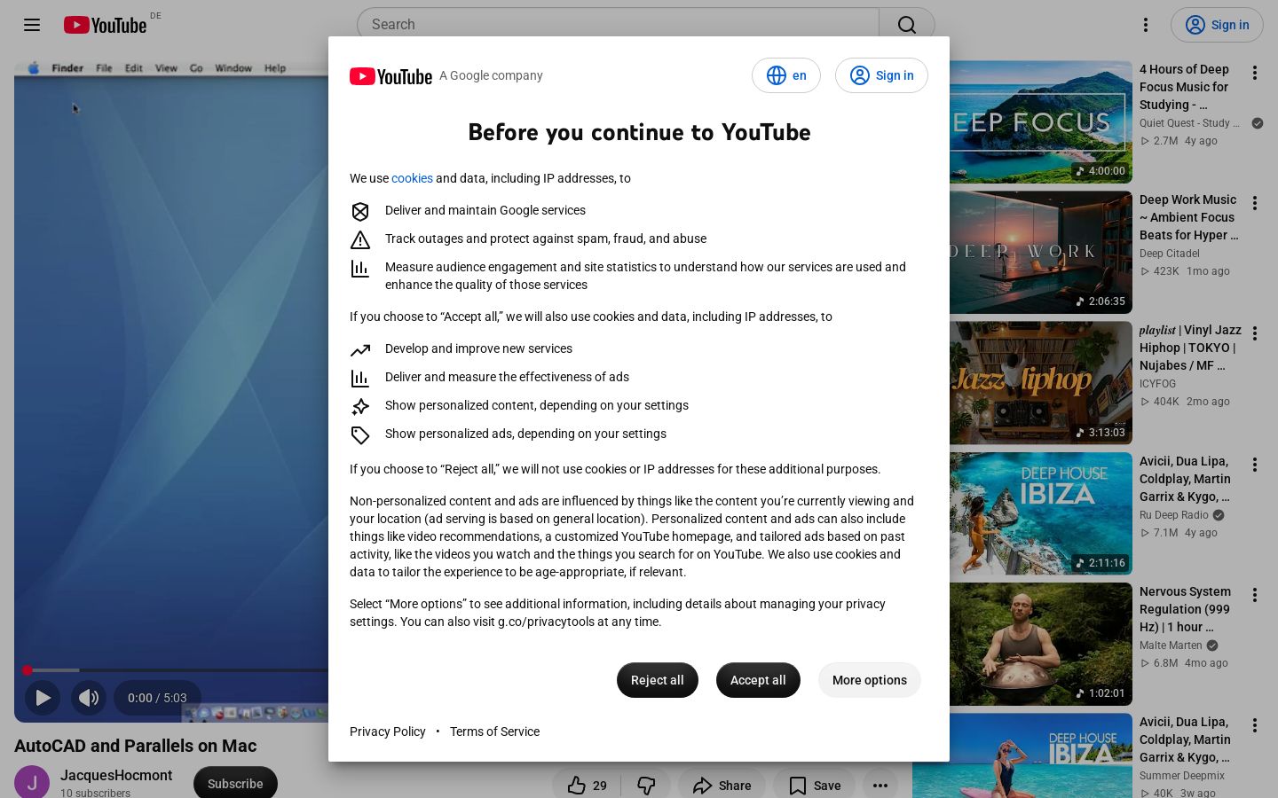Viewport: 1278px width, 798px height.
Task: Open the Privacy Policy link
Action: 388,731
